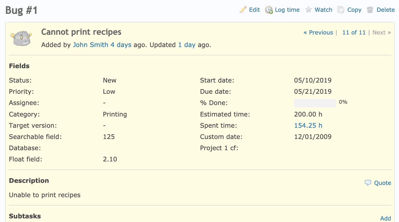Click the Watch star icon
The width and height of the screenshot is (399, 222).
tap(309, 10)
